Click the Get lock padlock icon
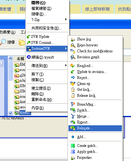Image resolution: width=131 pixels, height=161 pixels. [73, 90]
